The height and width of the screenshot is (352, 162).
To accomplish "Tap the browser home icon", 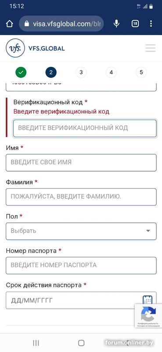I will pos(9,24).
